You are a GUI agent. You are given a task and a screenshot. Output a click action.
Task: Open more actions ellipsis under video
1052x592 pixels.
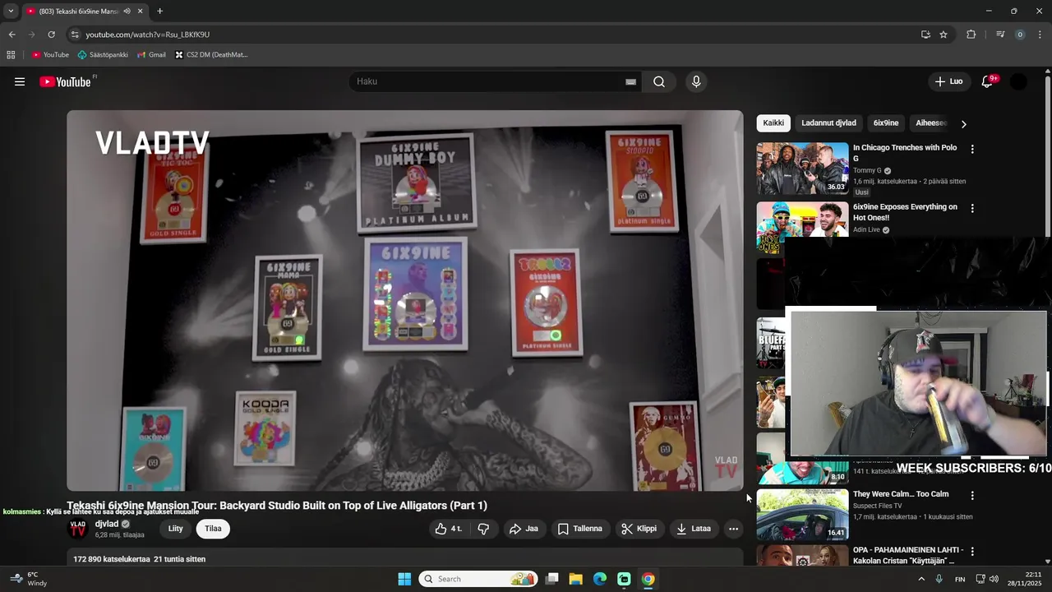[733, 529]
